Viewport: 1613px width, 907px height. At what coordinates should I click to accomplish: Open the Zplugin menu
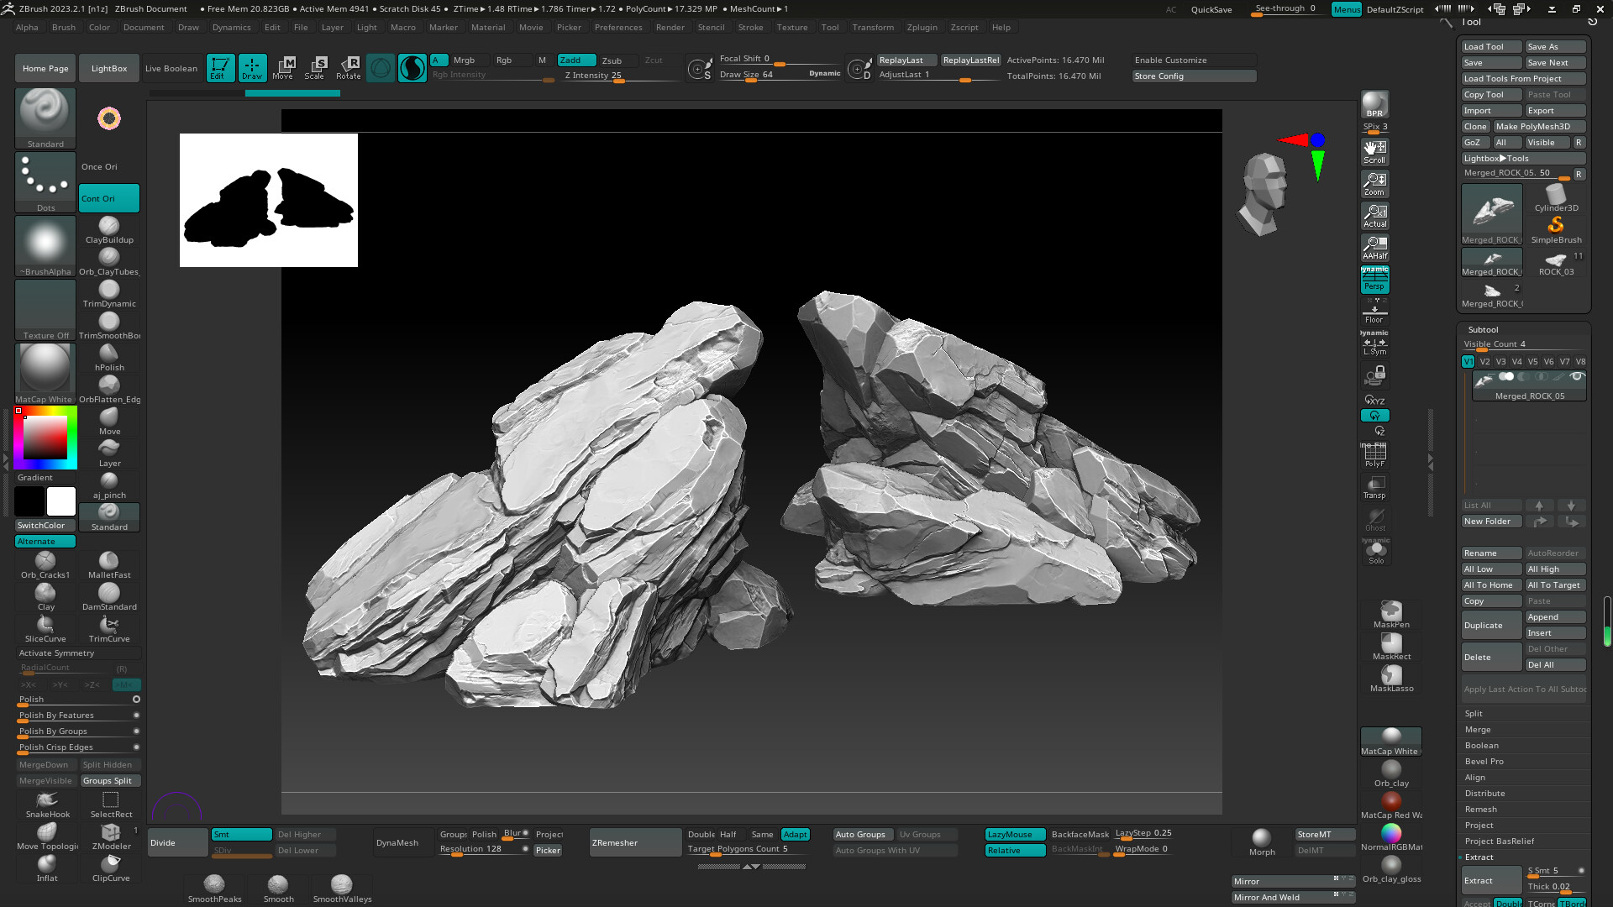(922, 27)
